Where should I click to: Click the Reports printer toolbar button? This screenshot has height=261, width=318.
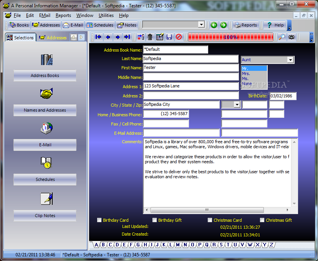point(246,25)
